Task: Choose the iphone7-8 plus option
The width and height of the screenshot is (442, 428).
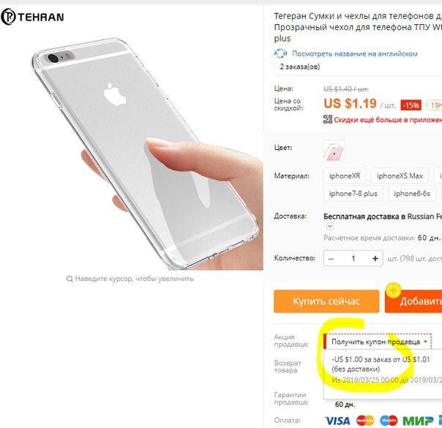Action: point(353,193)
